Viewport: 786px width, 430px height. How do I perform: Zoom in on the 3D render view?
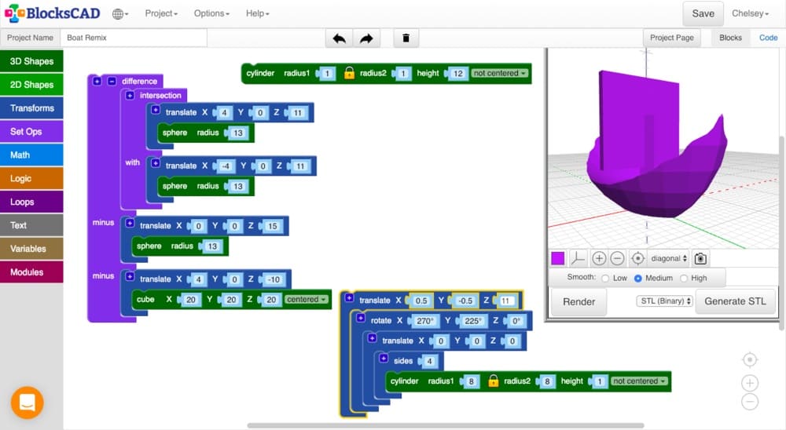[x=598, y=258]
